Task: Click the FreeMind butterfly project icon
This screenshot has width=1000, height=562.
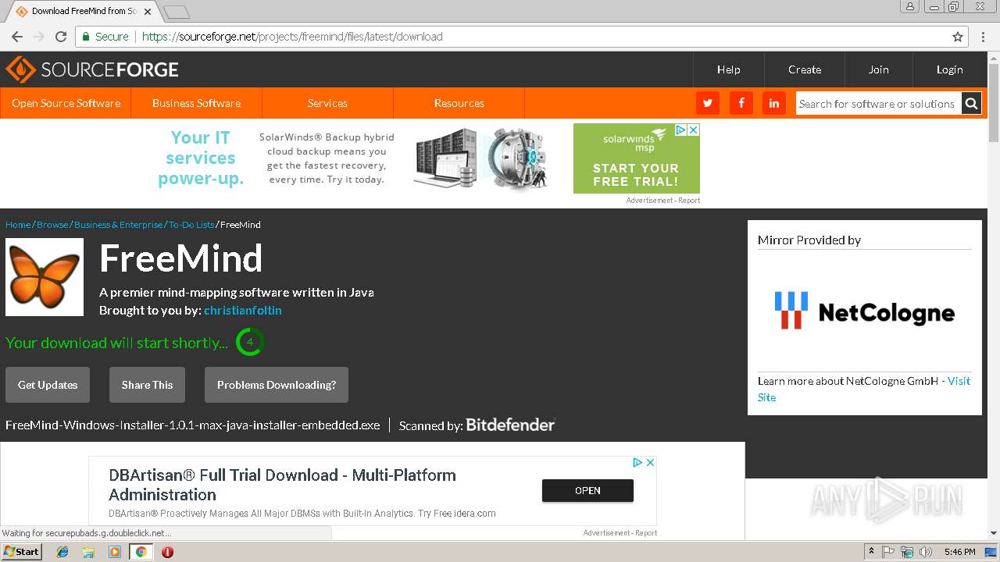Action: (x=45, y=277)
